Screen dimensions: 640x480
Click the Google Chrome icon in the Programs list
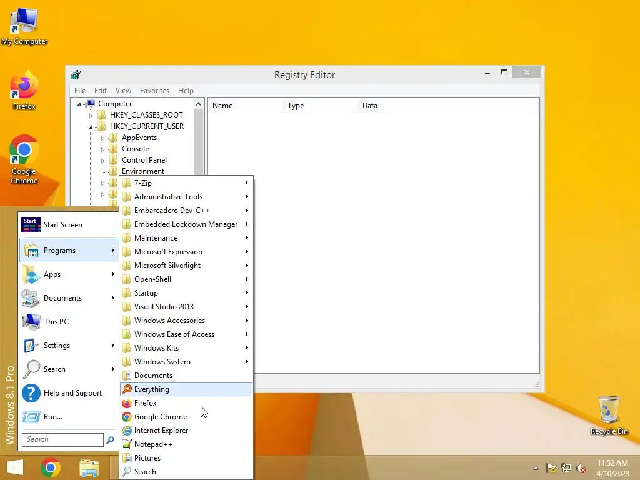coord(127,417)
